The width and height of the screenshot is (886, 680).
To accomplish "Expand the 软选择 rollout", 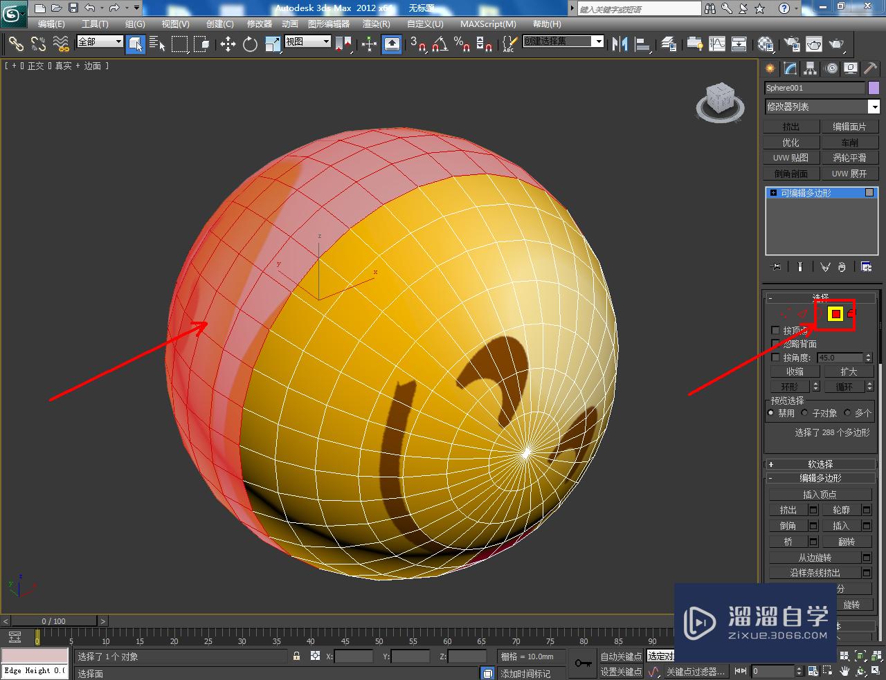I will pos(820,464).
